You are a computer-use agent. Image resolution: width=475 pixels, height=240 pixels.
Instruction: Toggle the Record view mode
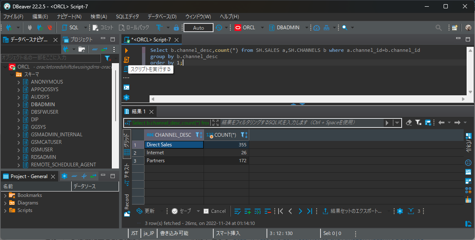tap(126, 206)
